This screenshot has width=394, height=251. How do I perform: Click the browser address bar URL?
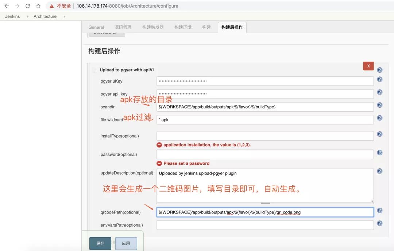(x=127, y=6)
